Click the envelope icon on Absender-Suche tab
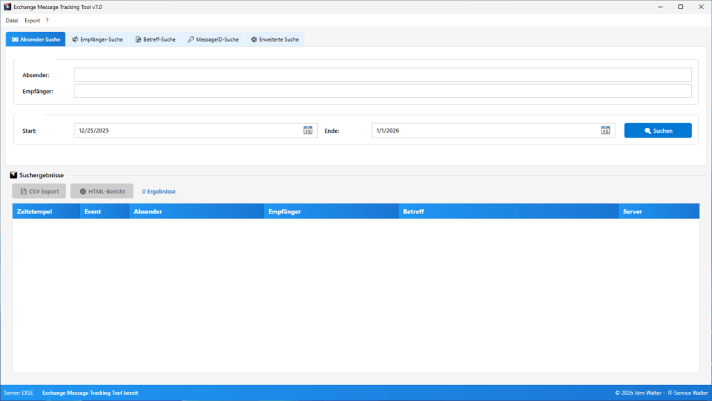 pos(15,40)
